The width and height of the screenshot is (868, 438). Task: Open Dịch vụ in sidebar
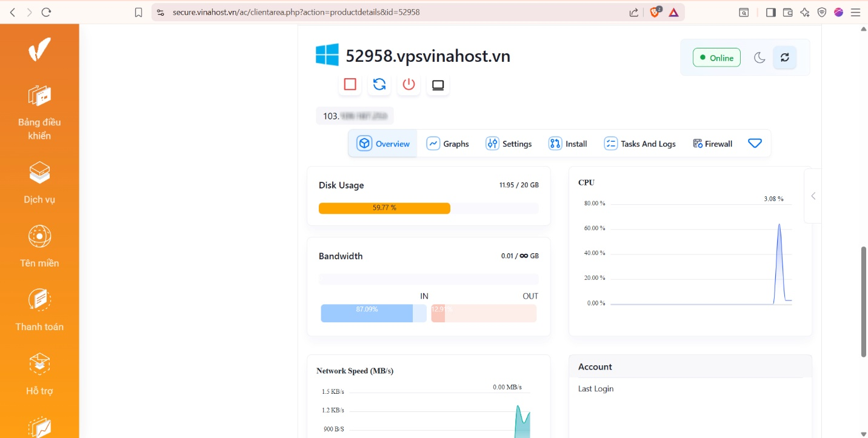(39, 183)
